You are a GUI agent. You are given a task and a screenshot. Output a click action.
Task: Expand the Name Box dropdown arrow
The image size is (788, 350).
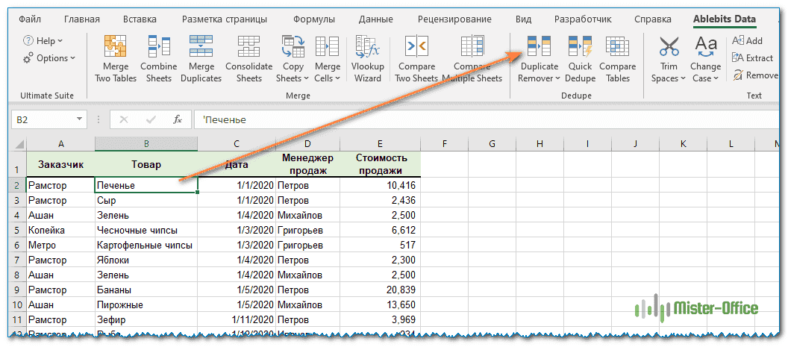[80, 119]
